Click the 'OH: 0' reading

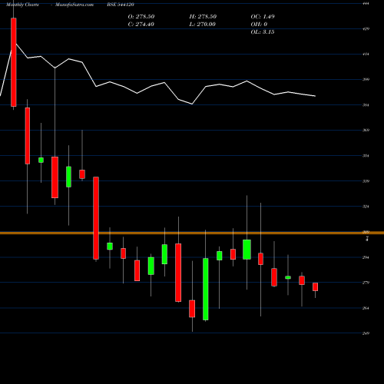coord(259,24)
